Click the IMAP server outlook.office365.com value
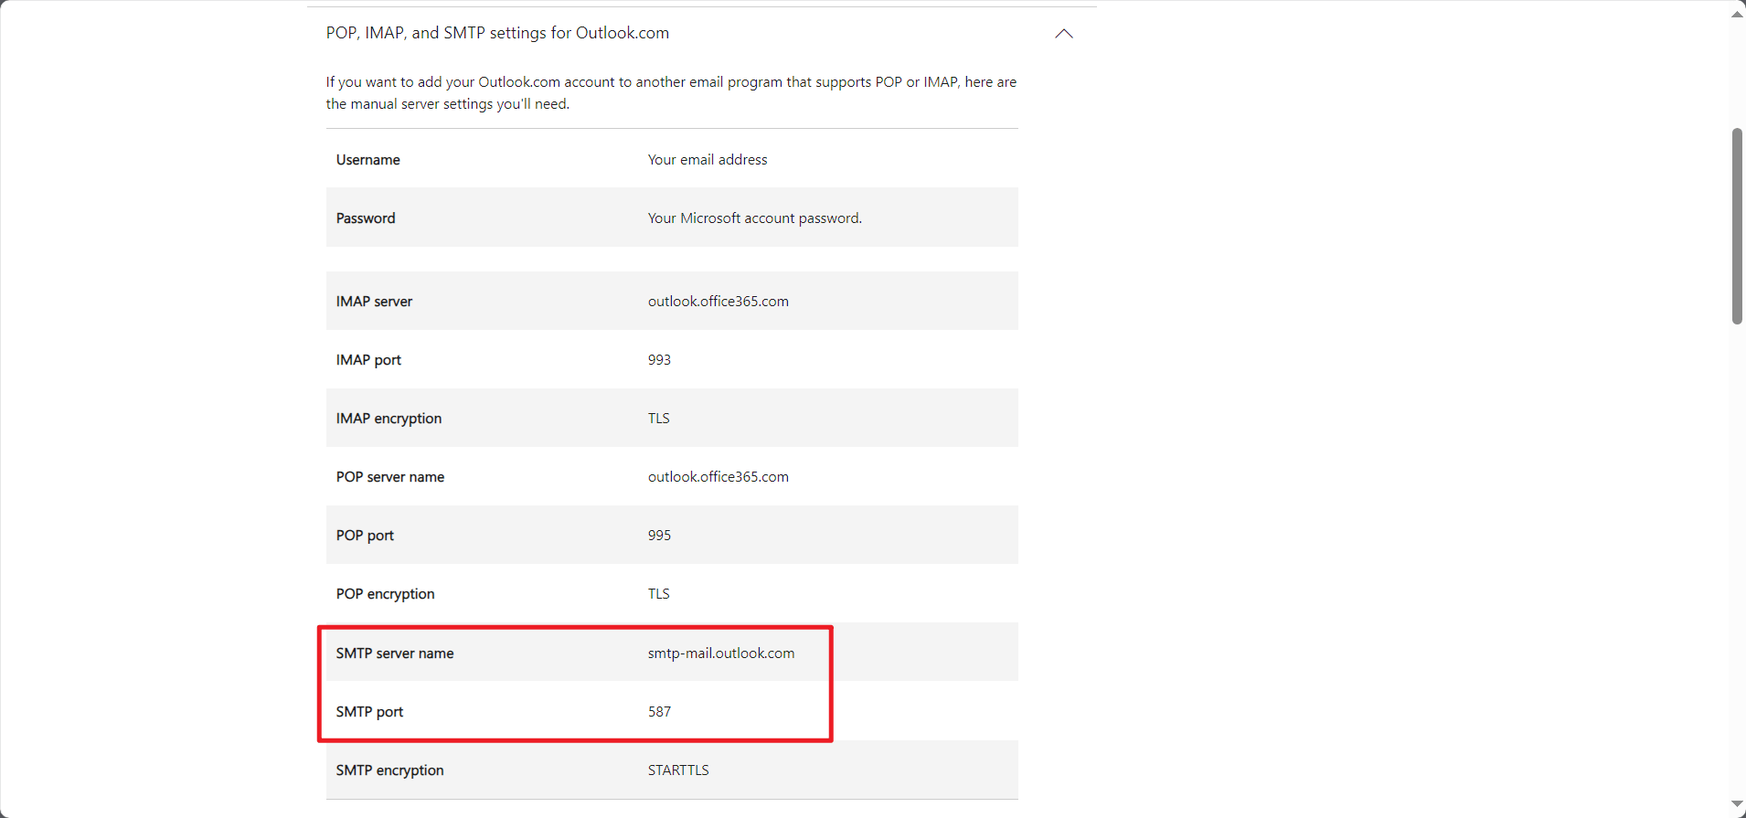1746x818 pixels. point(718,302)
